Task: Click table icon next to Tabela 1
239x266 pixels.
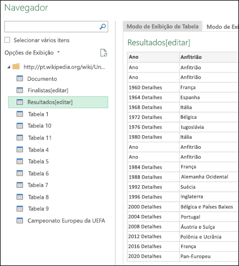Action: 20,114
